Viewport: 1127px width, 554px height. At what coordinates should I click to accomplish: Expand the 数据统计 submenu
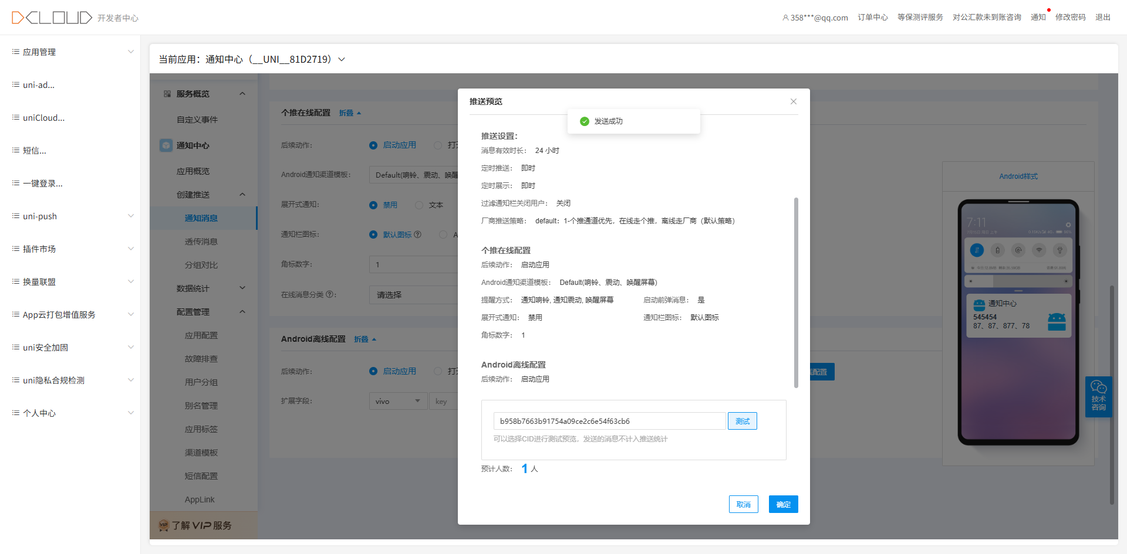tap(242, 288)
